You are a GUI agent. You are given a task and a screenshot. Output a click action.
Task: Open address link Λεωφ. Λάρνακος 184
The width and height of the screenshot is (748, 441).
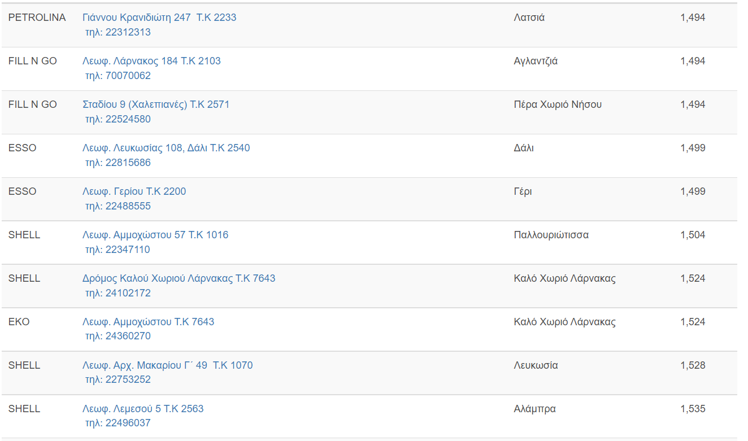151,61
